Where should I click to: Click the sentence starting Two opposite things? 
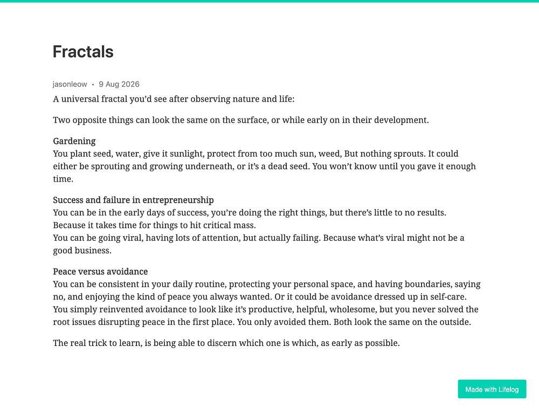[x=240, y=120]
